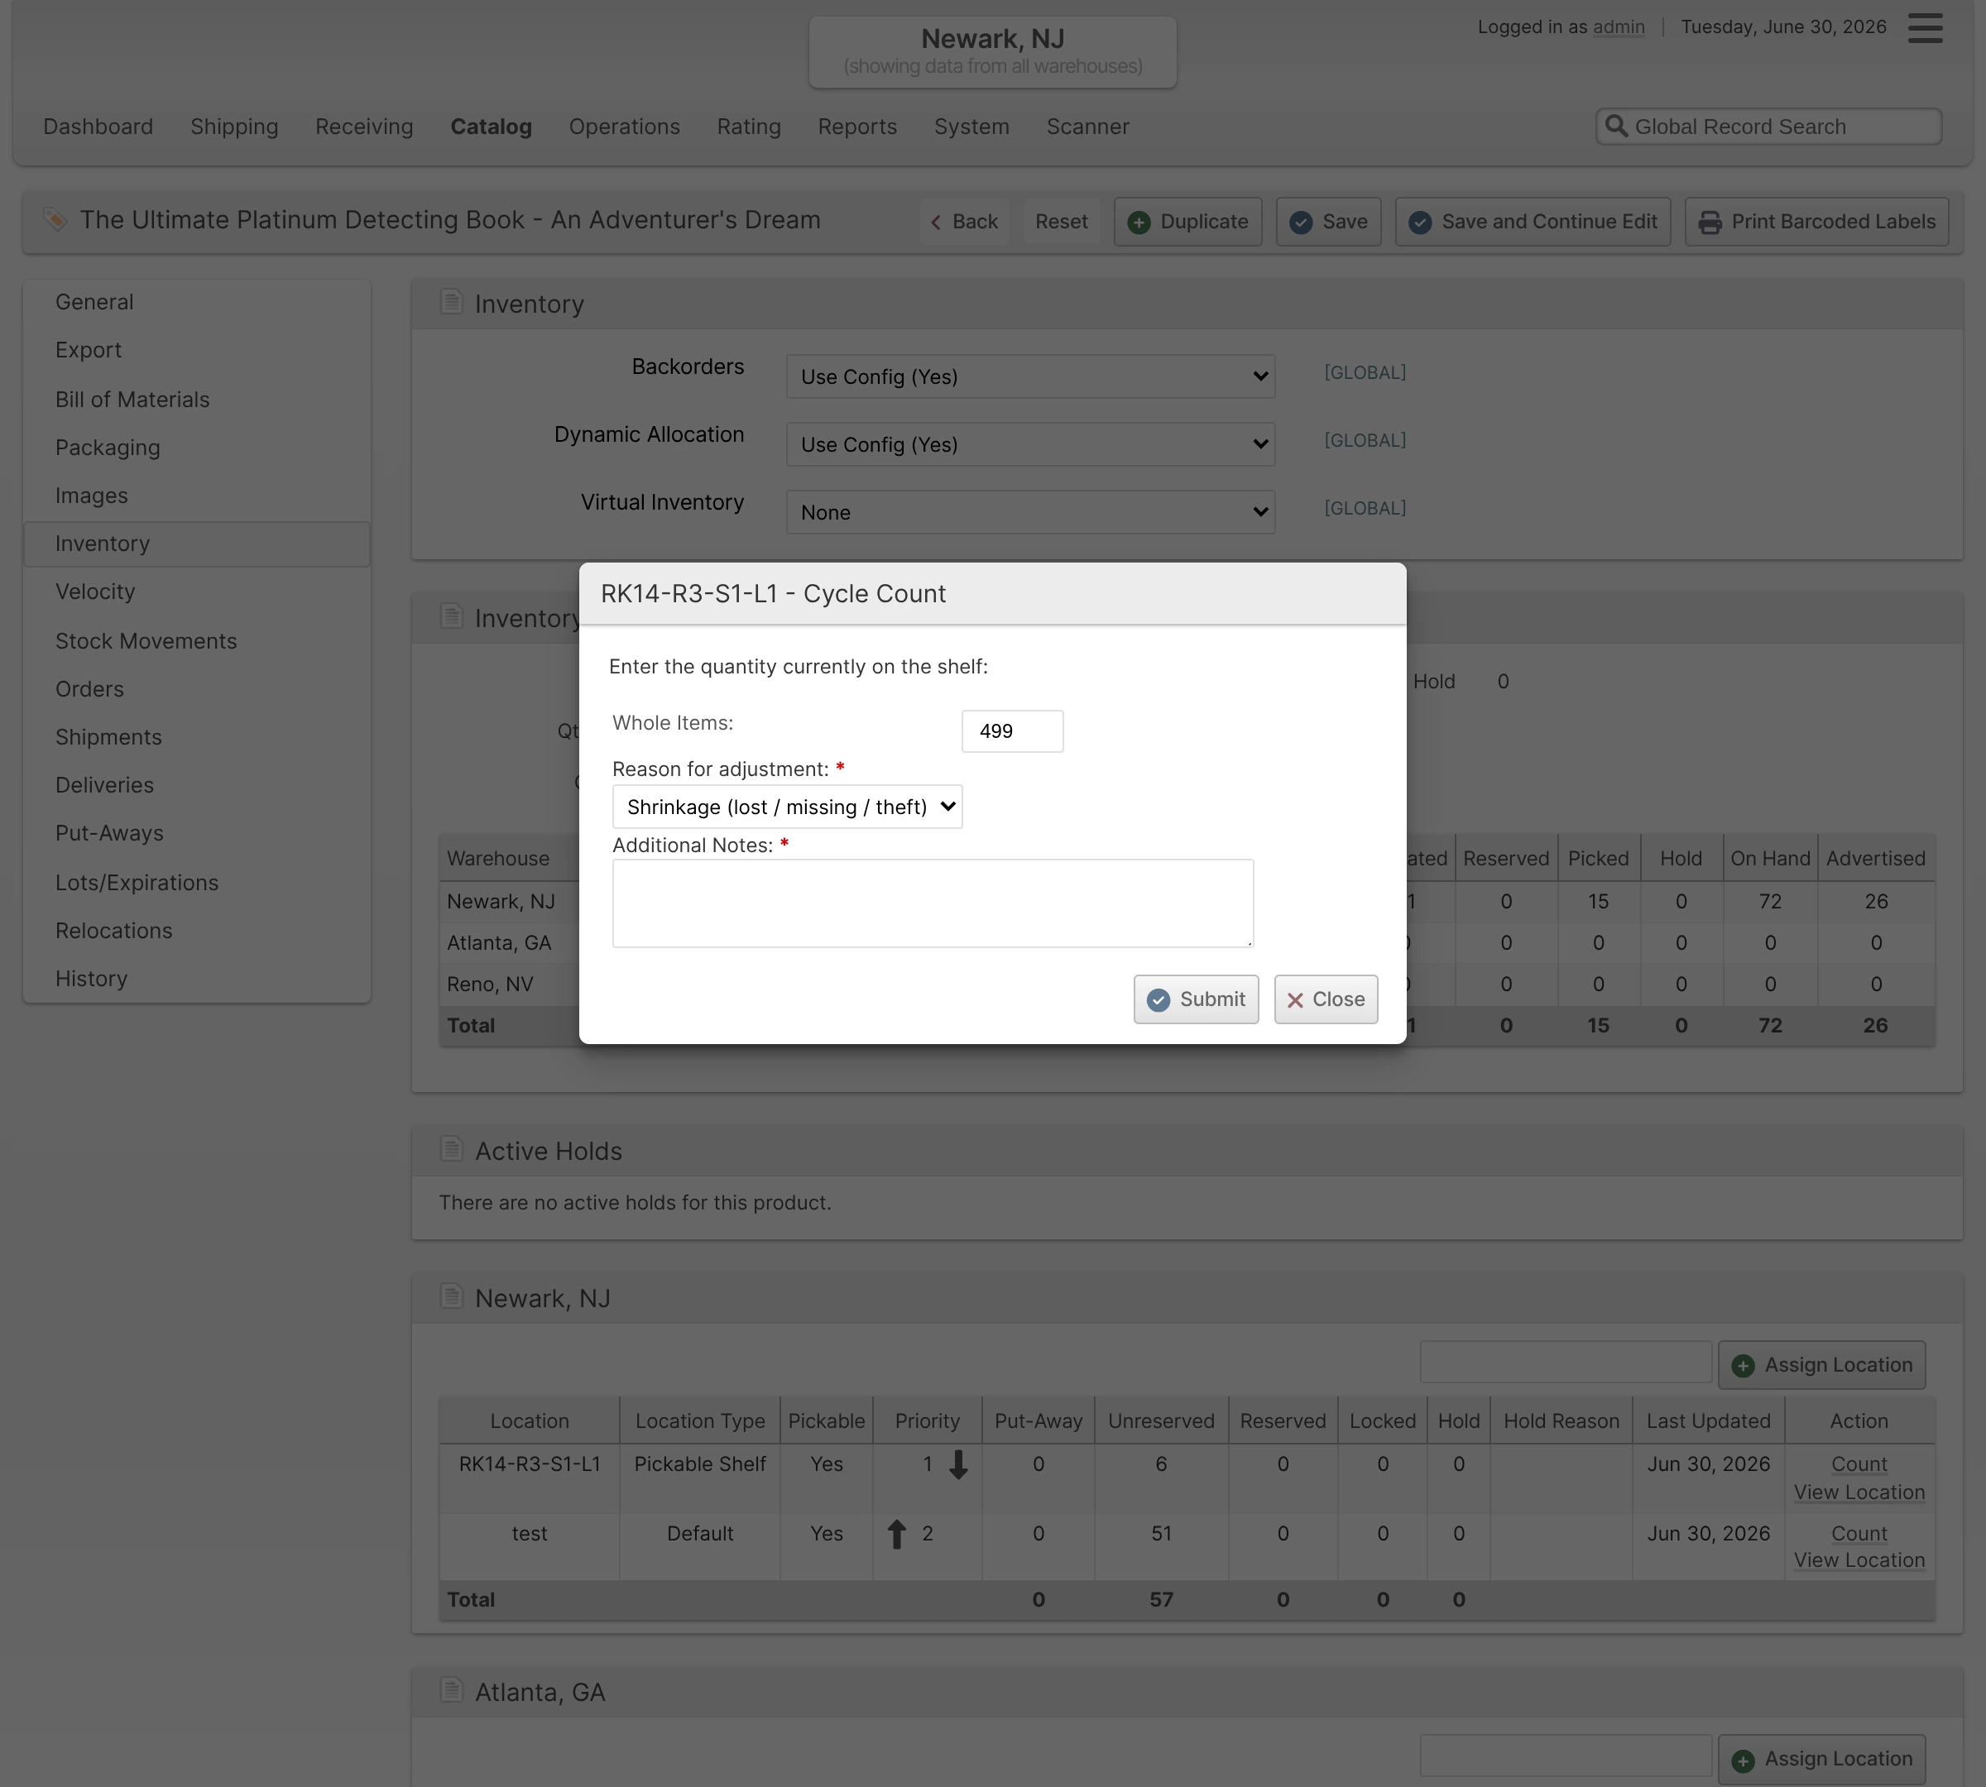Open the Rating menu
Image resolution: width=1986 pixels, height=1787 pixels.
coord(748,126)
